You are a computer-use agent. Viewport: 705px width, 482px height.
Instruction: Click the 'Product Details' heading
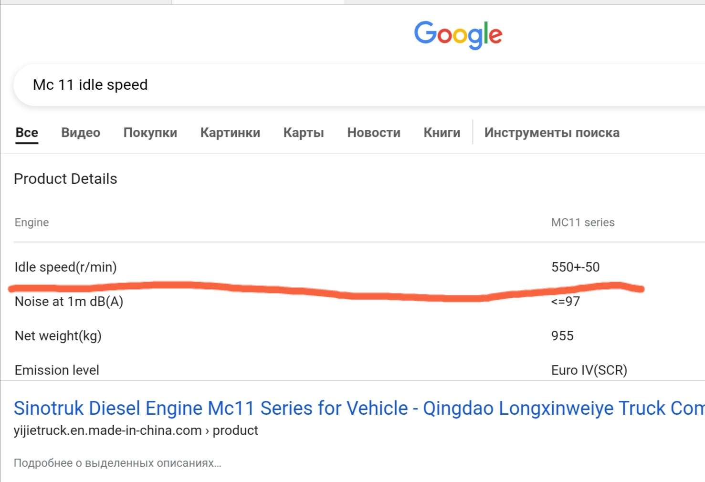(65, 179)
